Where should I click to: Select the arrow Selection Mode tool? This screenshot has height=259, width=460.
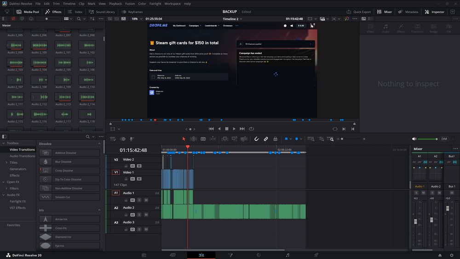tap(184, 139)
